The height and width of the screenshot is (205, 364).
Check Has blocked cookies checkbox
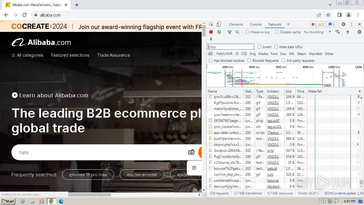tap(210, 61)
